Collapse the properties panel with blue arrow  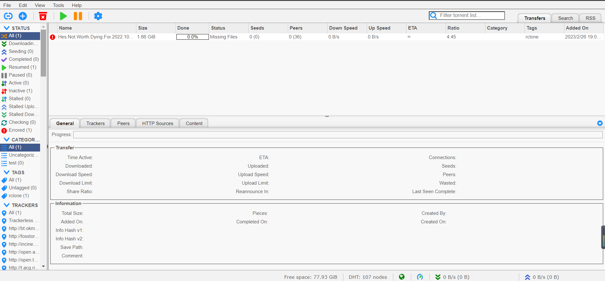(x=600, y=123)
